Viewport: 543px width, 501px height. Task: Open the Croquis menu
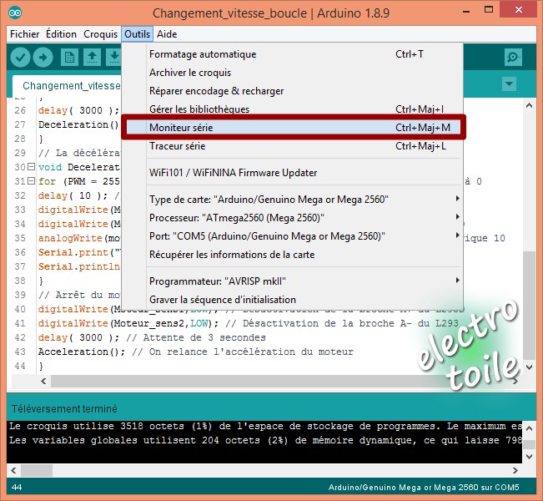(100, 34)
